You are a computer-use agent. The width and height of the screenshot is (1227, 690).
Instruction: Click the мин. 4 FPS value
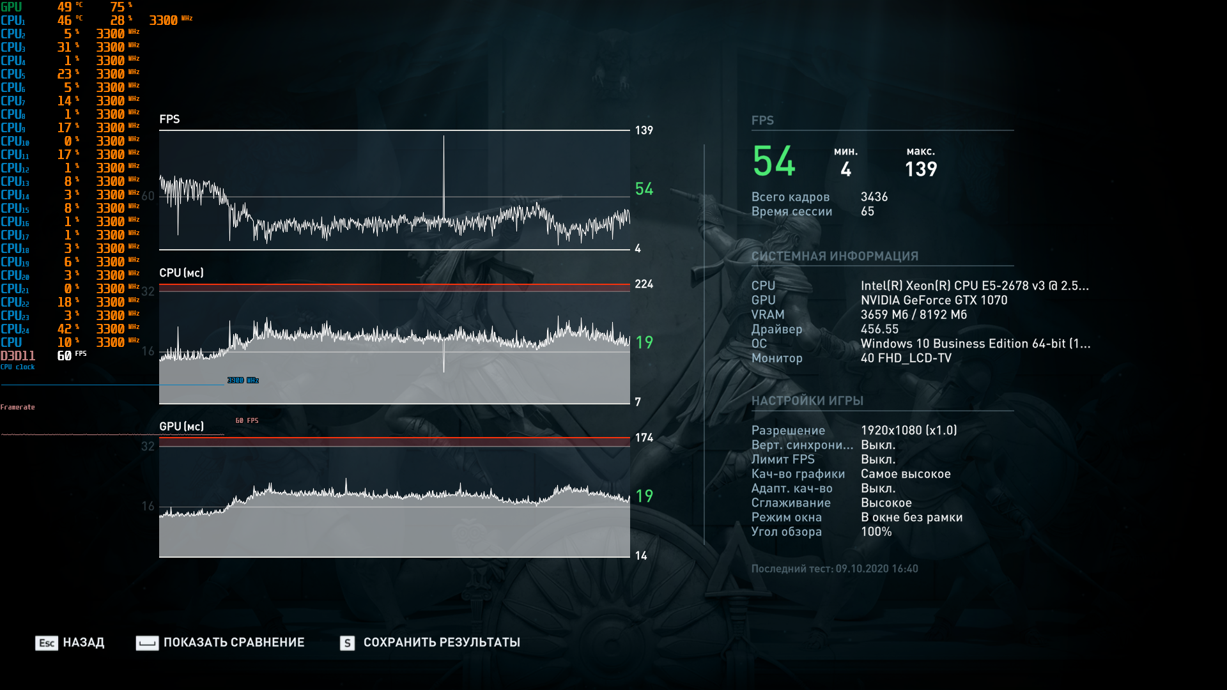click(x=845, y=169)
